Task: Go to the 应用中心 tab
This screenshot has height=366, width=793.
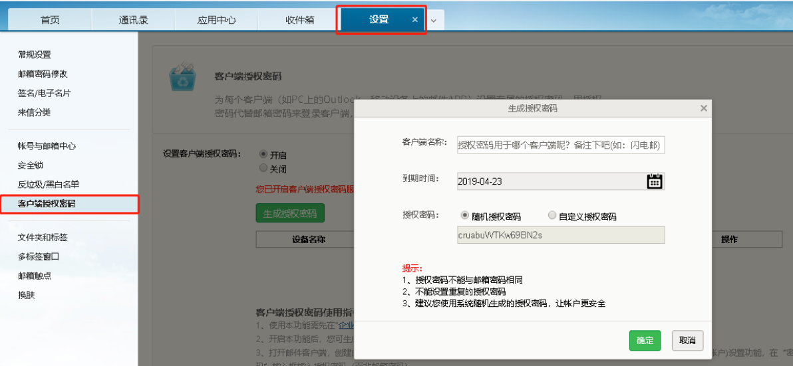Action: 216,20
